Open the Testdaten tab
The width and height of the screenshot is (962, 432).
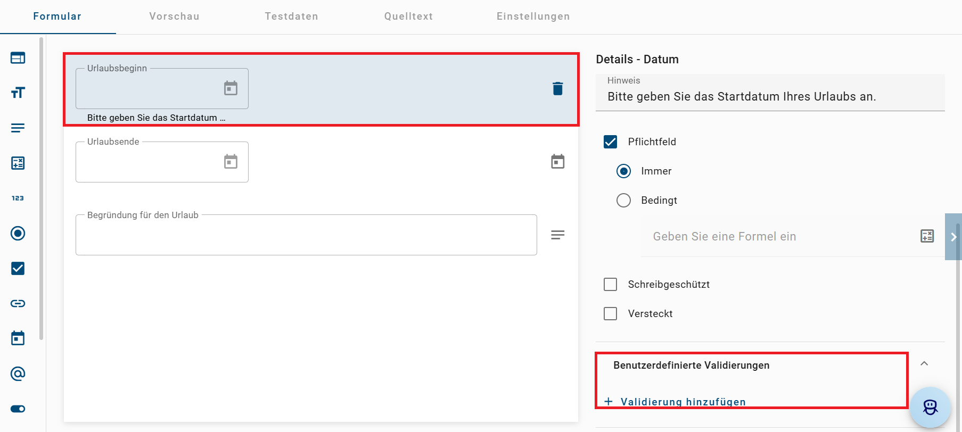[291, 16]
